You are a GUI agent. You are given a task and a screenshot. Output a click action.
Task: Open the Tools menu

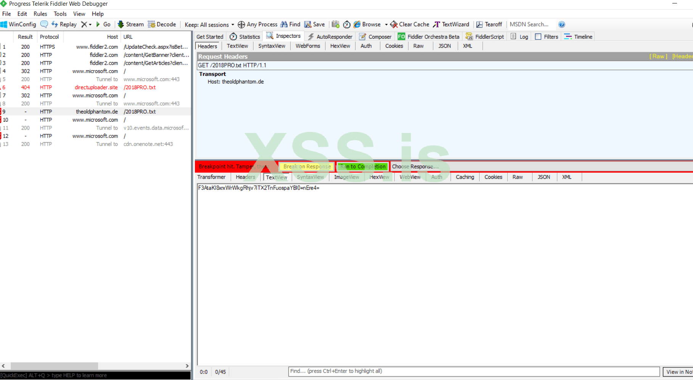click(x=60, y=14)
